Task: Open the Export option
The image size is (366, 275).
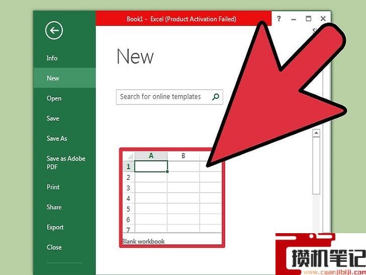Action: click(55, 227)
